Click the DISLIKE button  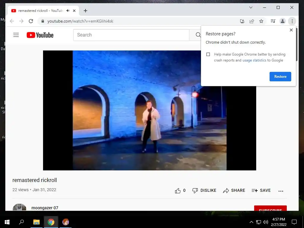pos(204,190)
